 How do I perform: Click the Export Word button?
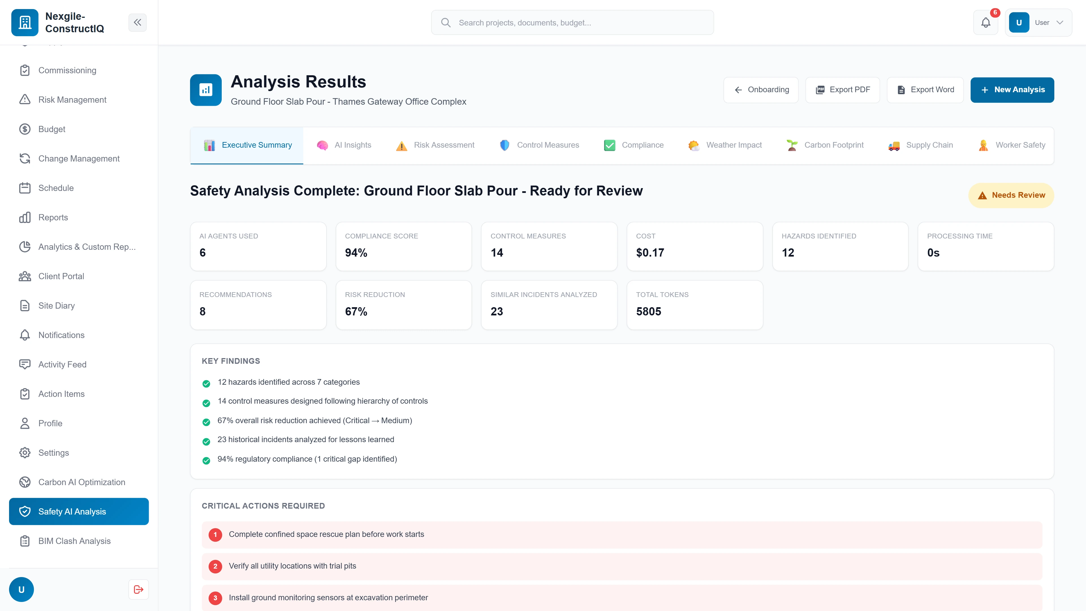coord(925,89)
